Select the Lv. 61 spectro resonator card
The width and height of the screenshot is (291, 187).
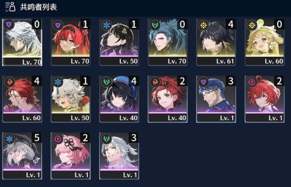[216, 42]
